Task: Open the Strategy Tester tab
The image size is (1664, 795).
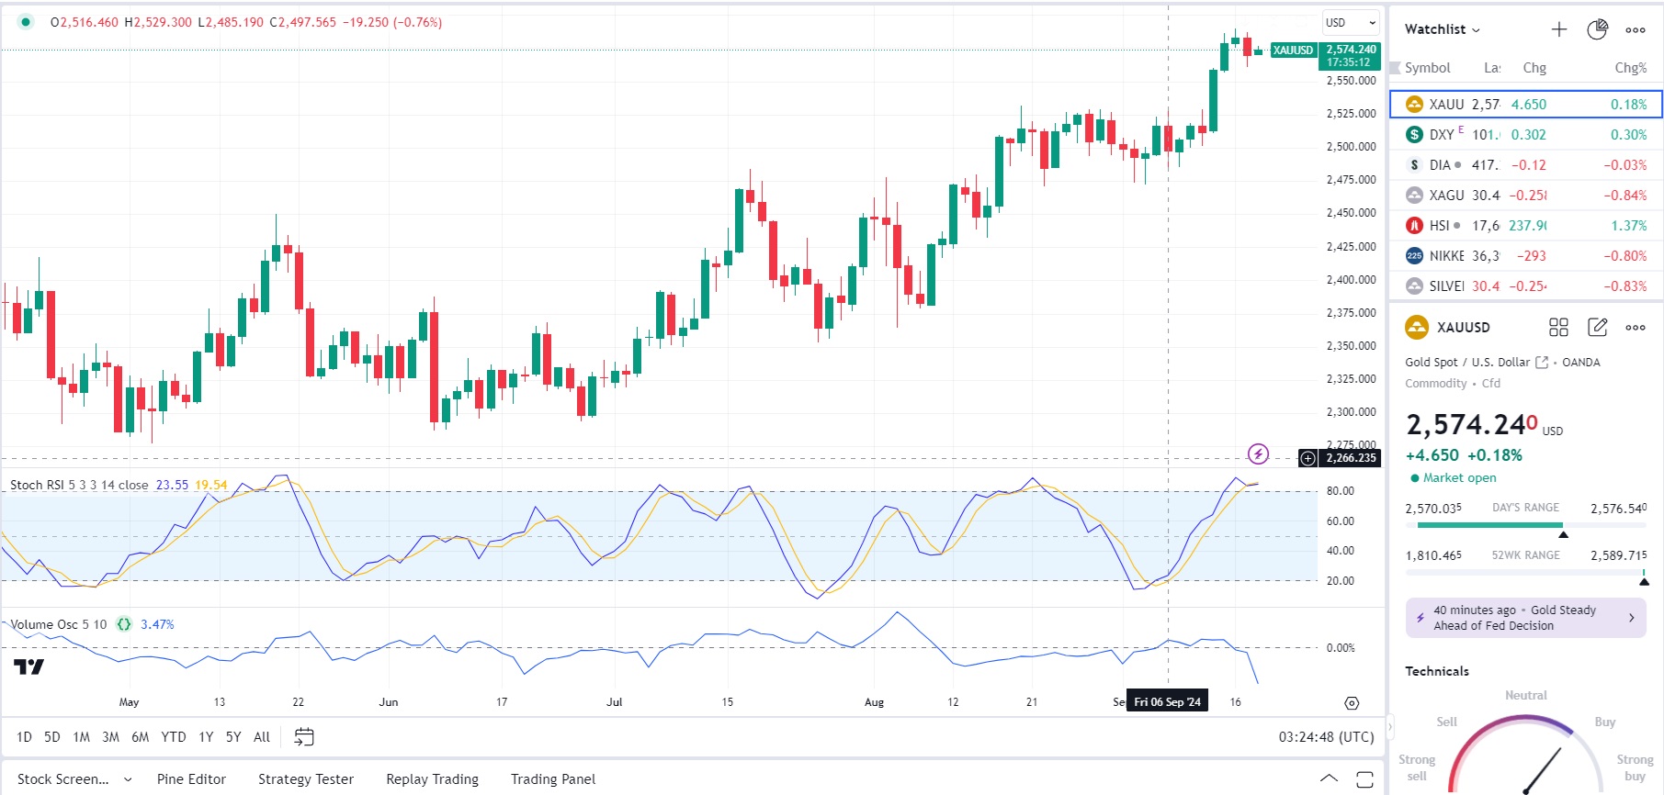Action: (306, 779)
